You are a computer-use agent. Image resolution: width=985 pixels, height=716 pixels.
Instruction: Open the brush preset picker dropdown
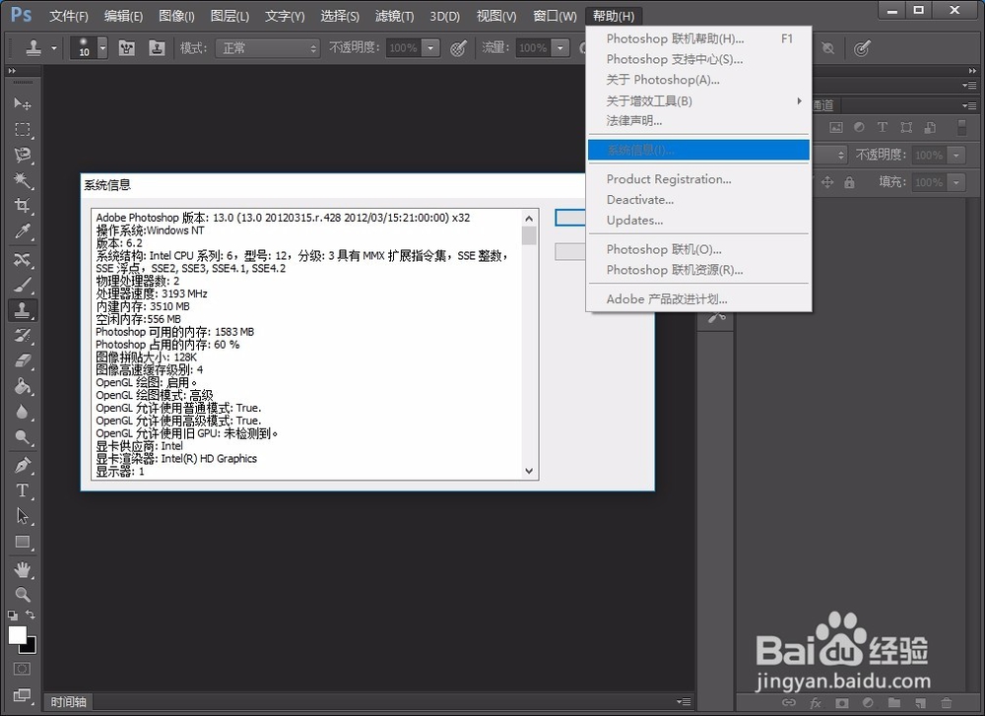pyautogui.click(x=102, y=47)
